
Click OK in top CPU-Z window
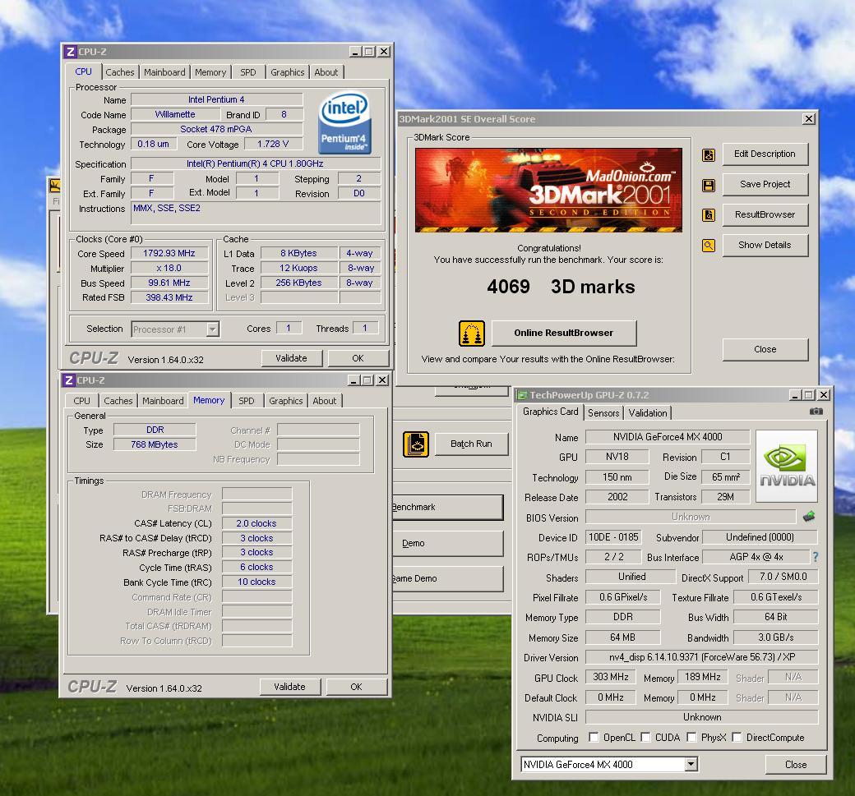(358, 358)
